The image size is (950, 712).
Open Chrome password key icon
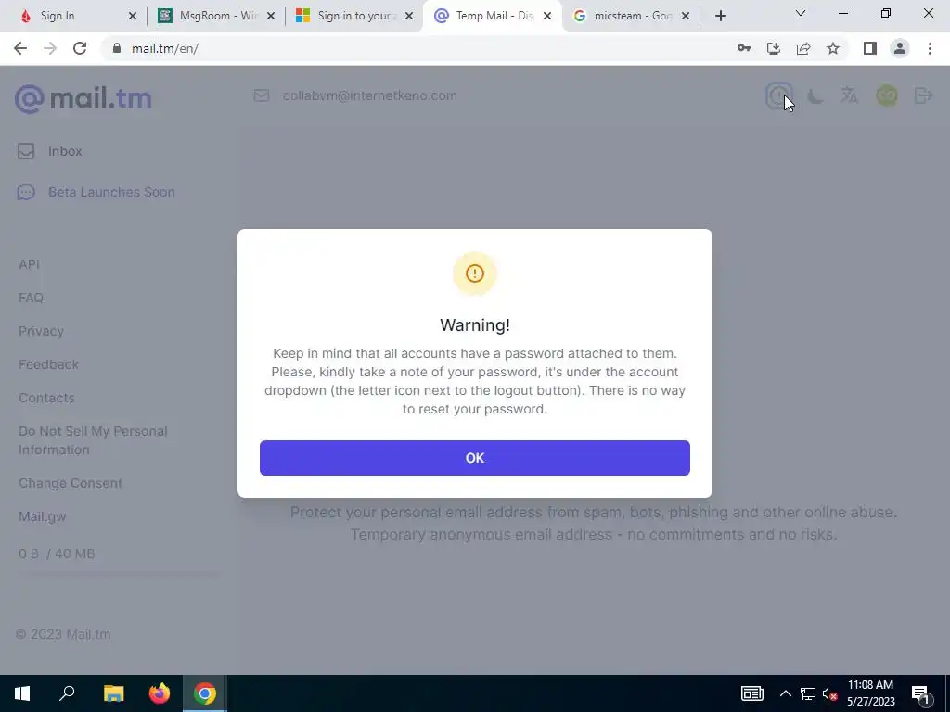(x=744, y=48)
